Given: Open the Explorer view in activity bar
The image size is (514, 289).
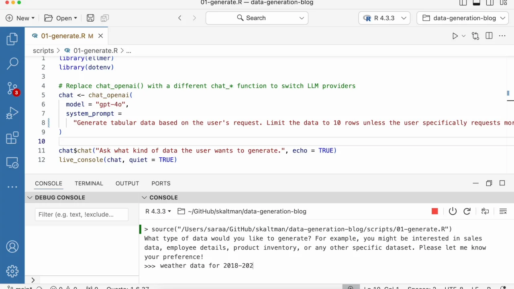Looking at the screenshot, I should coord(12,39).
